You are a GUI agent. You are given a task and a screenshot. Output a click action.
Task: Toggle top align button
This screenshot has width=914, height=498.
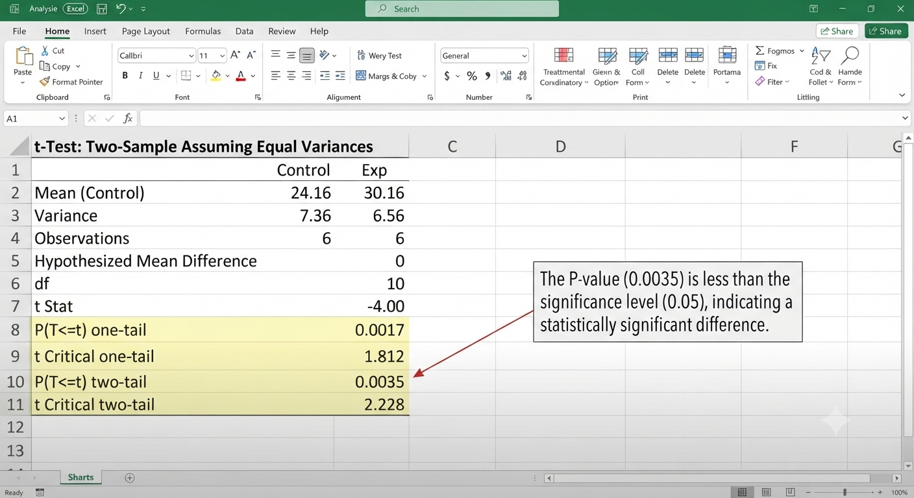coord(276,55)
